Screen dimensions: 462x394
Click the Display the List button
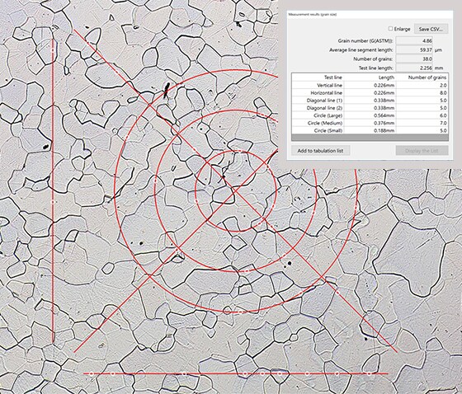tap(422, 151)
